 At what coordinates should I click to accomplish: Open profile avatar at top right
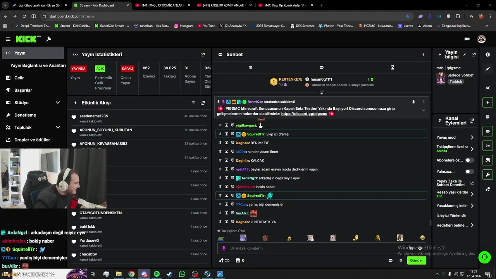(x=481, y=39)
